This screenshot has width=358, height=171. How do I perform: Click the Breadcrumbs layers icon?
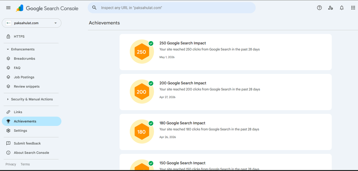8,59
